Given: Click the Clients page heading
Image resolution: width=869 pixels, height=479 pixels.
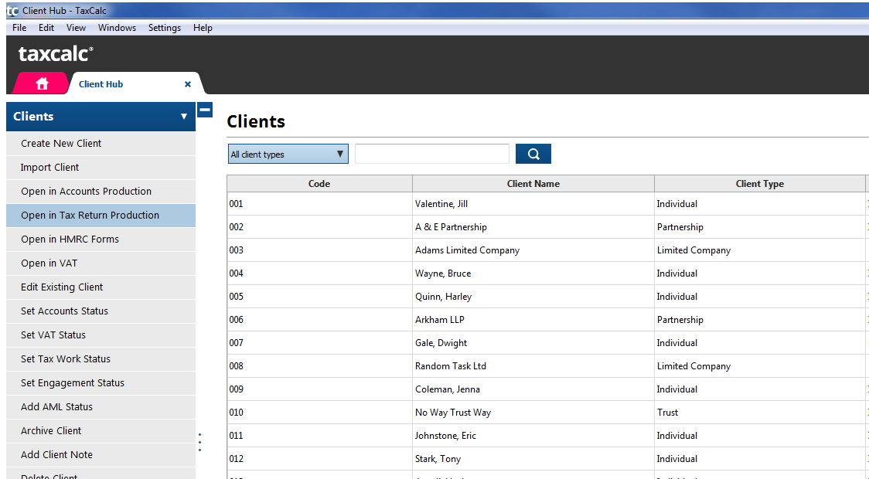Looking at the screenshot, I should (256, 121).
